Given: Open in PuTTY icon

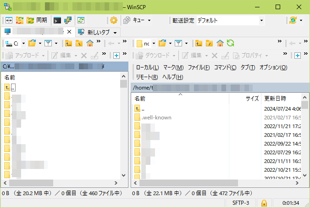Looking at the screenshot, I should (x=68, y=20).
